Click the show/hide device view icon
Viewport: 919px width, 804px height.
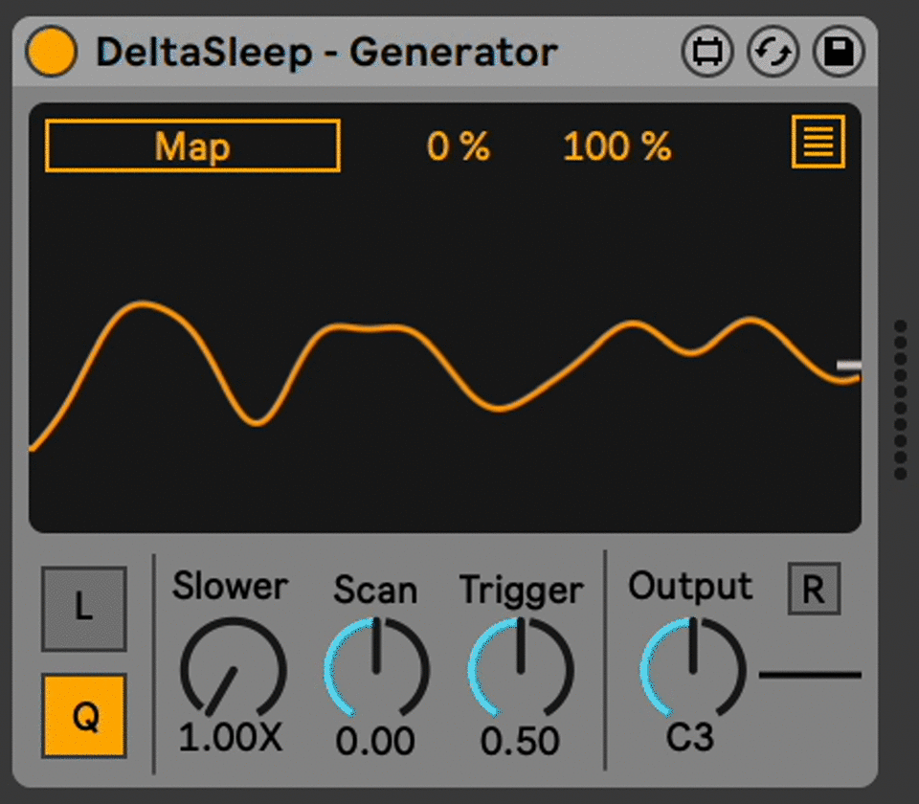(706, 53)
